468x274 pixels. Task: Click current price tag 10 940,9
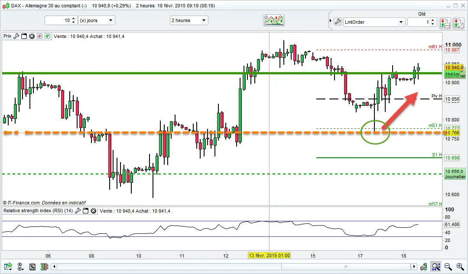click(454, 67)
